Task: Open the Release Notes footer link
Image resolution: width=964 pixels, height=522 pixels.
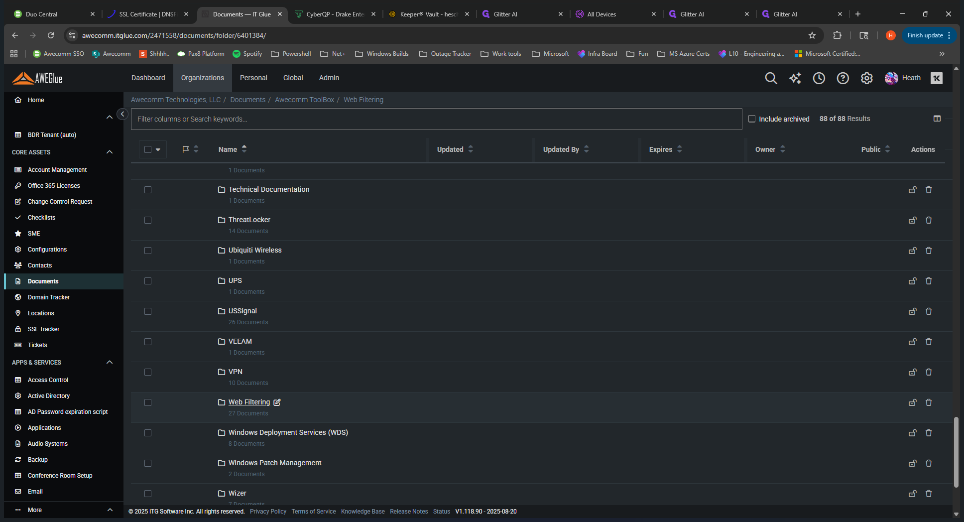Action: tap(409, 512)
